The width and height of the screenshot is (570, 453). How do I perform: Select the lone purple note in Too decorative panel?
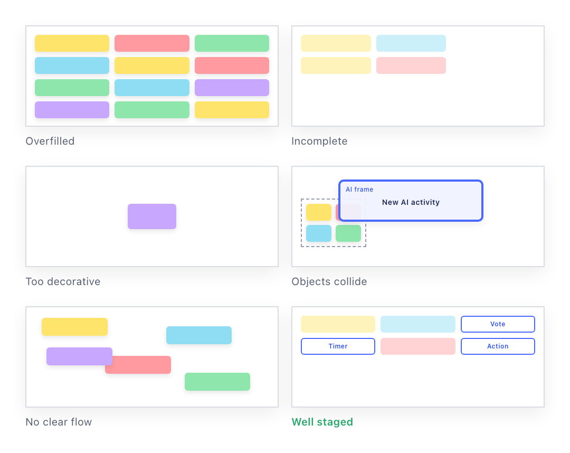click(152, 216)
